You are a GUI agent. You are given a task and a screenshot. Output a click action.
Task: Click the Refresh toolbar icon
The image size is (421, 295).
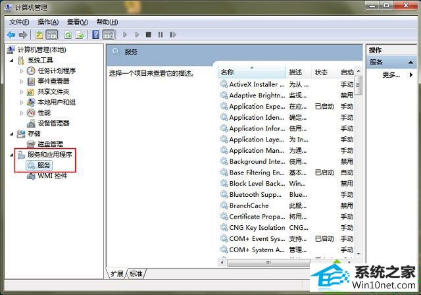pos(68,35)
